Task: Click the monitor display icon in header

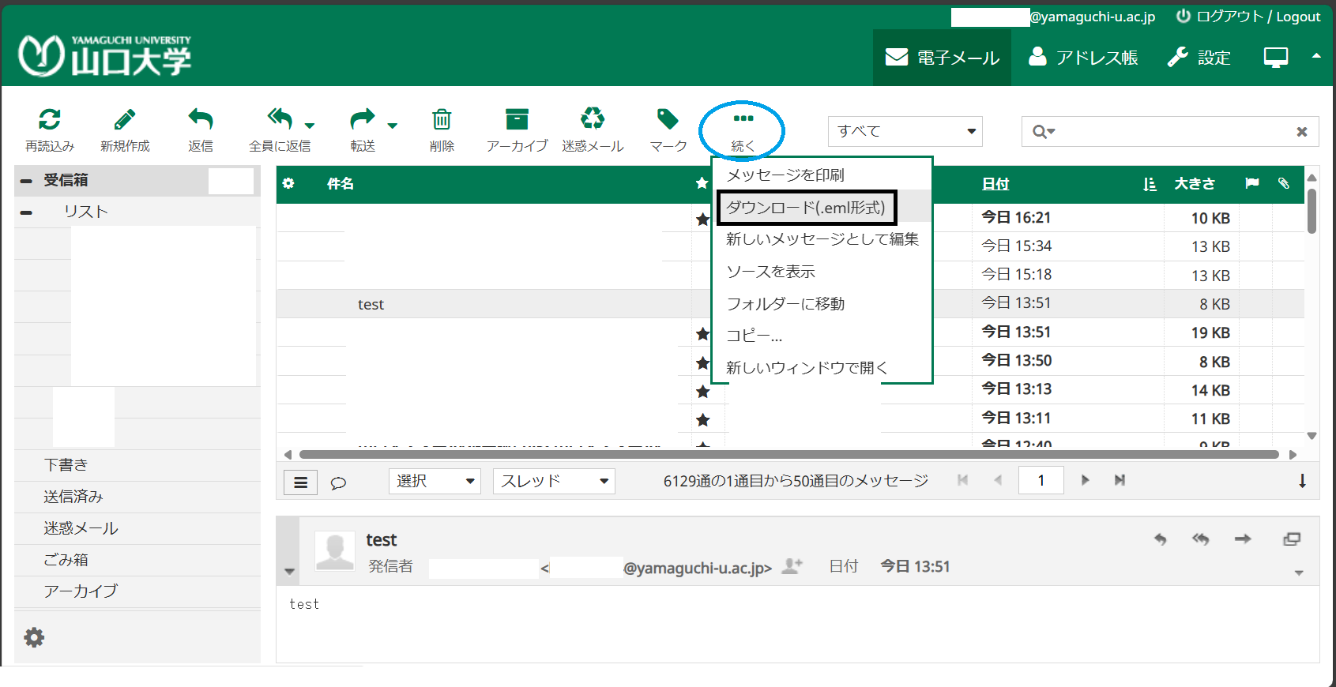Action: pos(1276,58)
